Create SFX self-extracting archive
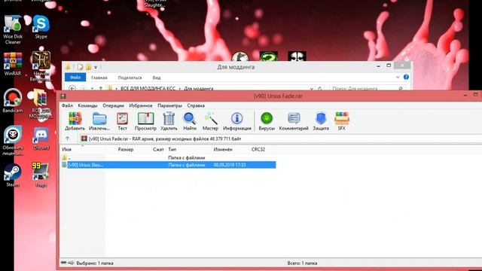The height and width of the screenshot is (271, 482). 342,121
